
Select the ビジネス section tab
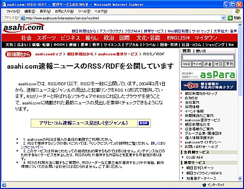click(x=70, y=38)
